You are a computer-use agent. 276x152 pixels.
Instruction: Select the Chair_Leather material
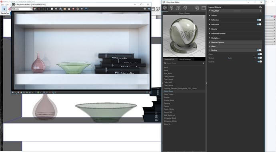coord(169,76)
